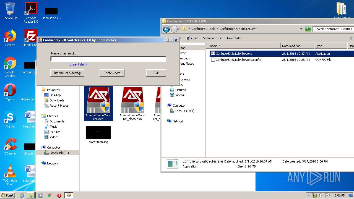The image size is (354, 199).
Task: Click the Start button
Action: (8, 195)
